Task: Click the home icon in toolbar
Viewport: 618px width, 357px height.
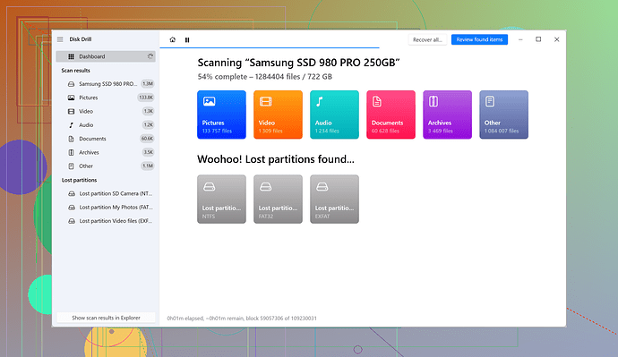Action: coord(173,39)
